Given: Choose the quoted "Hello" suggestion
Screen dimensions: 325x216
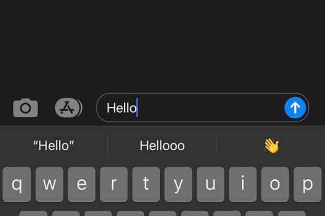Looking at the screenshot, I should 54,145.
